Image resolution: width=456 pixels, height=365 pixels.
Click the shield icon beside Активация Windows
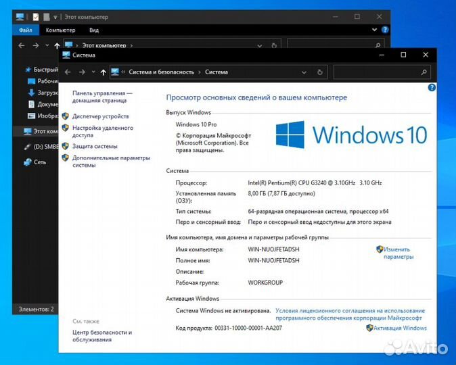tap(369, 328)
